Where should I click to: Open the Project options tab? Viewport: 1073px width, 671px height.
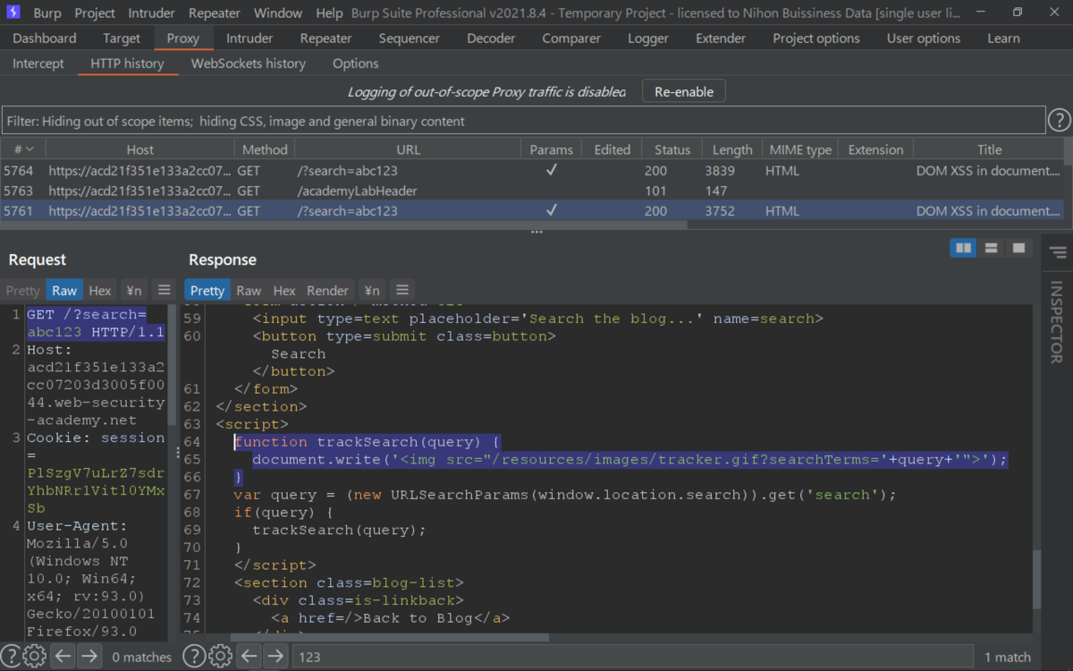[816, 38]
